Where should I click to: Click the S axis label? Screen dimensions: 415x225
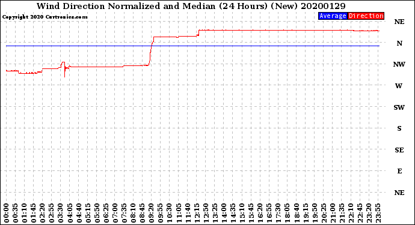(x=399, y=128)
